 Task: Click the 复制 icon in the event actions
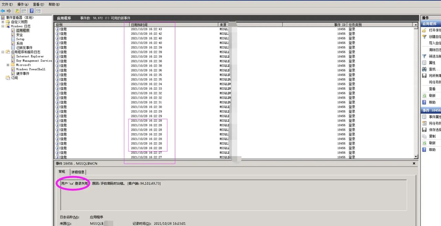[x=424, y=136]
